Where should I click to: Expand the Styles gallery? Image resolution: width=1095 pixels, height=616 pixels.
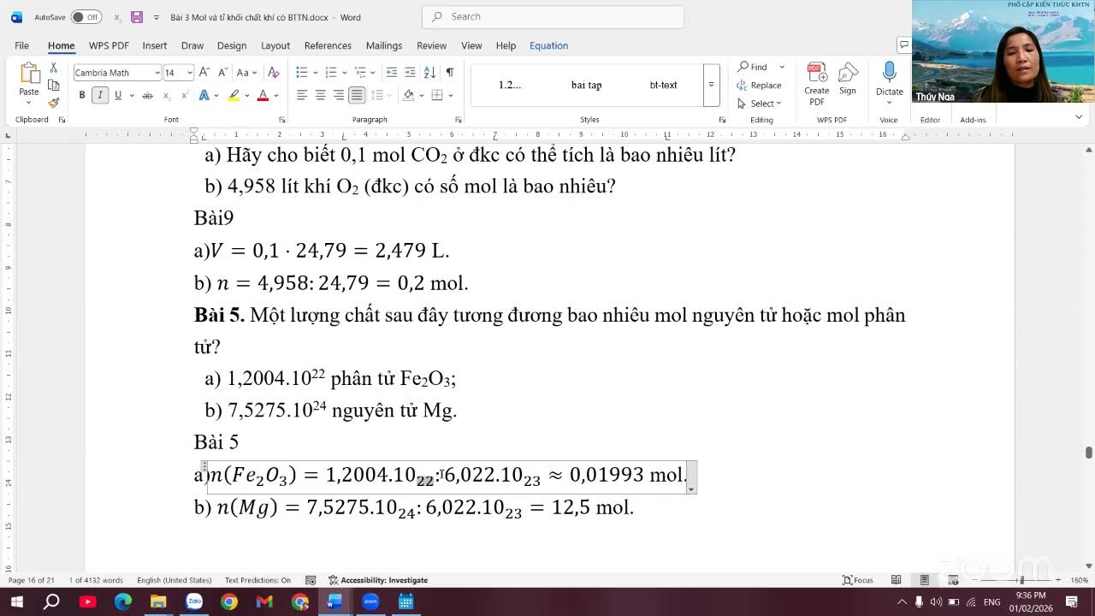[x=711, y=86]
